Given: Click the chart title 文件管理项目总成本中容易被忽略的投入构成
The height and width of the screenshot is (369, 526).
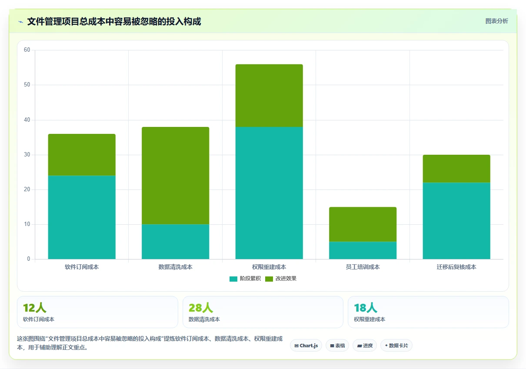Looking at the screenshot, I should [x=114, y=21].
